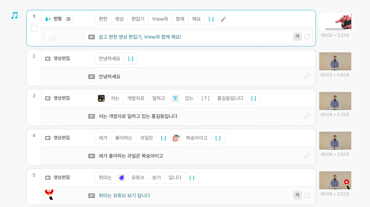Click the peach emoji sticker in clip 4

[x=175, y=138]
